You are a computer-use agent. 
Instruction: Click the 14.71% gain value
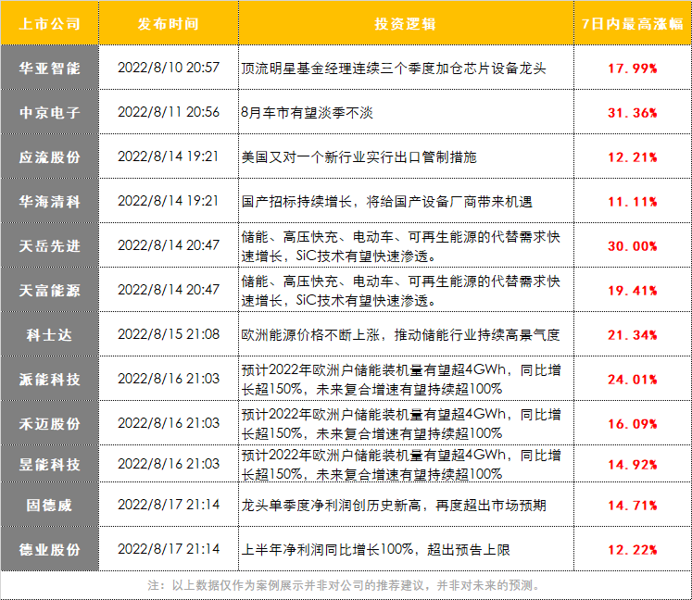[x=633, y=506]
